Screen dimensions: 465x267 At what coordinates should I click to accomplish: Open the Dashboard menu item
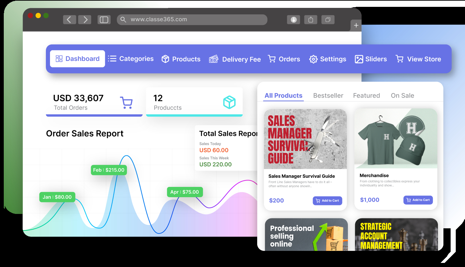click(77, 59)
